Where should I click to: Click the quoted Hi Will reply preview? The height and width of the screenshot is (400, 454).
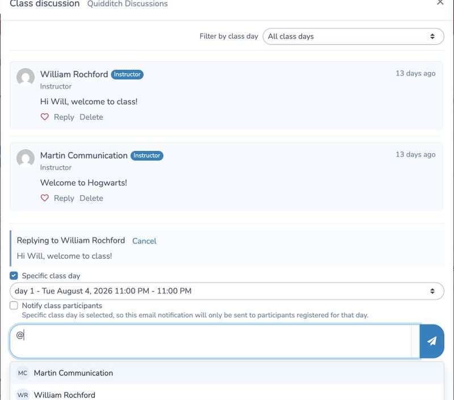tap(64, 256)
